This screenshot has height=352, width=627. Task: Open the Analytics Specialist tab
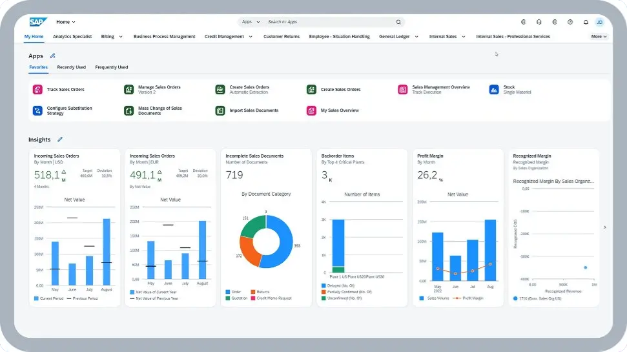(x=72, y=36)
